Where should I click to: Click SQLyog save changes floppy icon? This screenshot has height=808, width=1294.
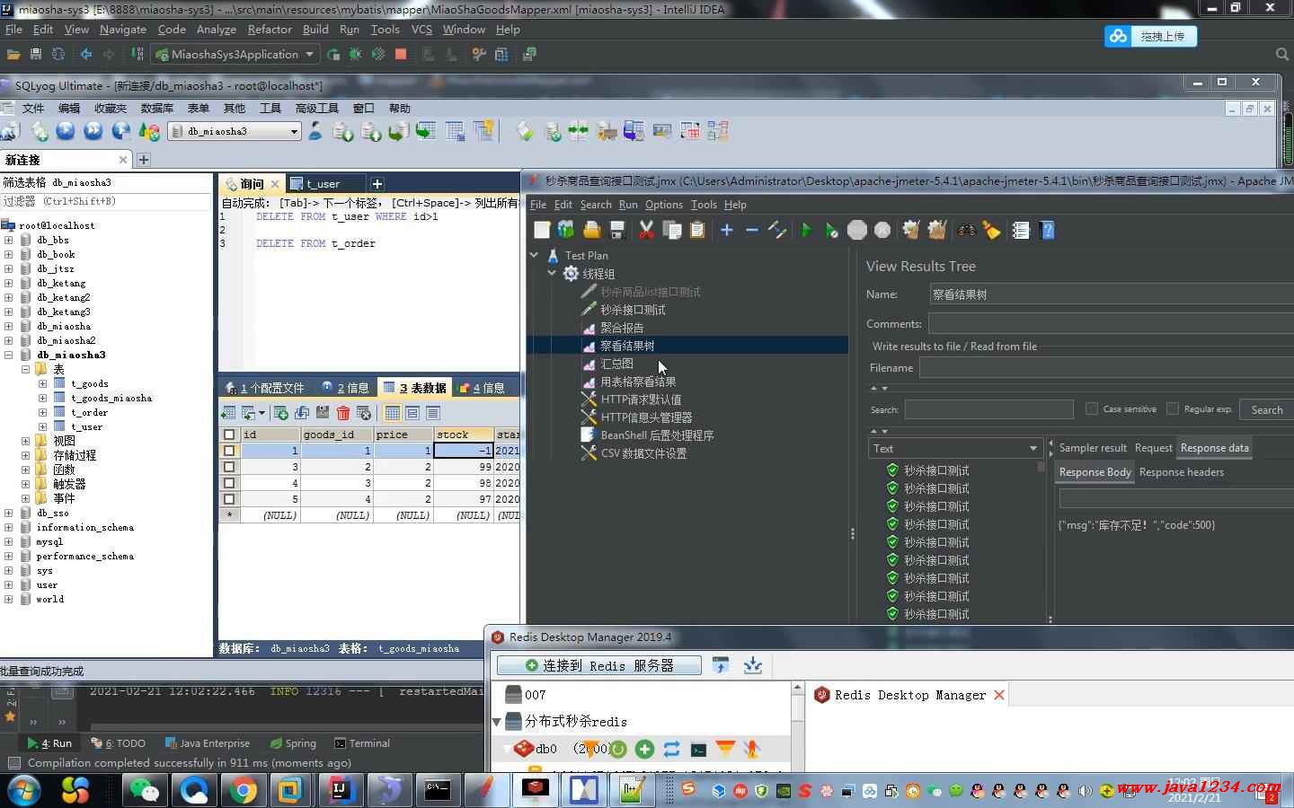[322, 413]
